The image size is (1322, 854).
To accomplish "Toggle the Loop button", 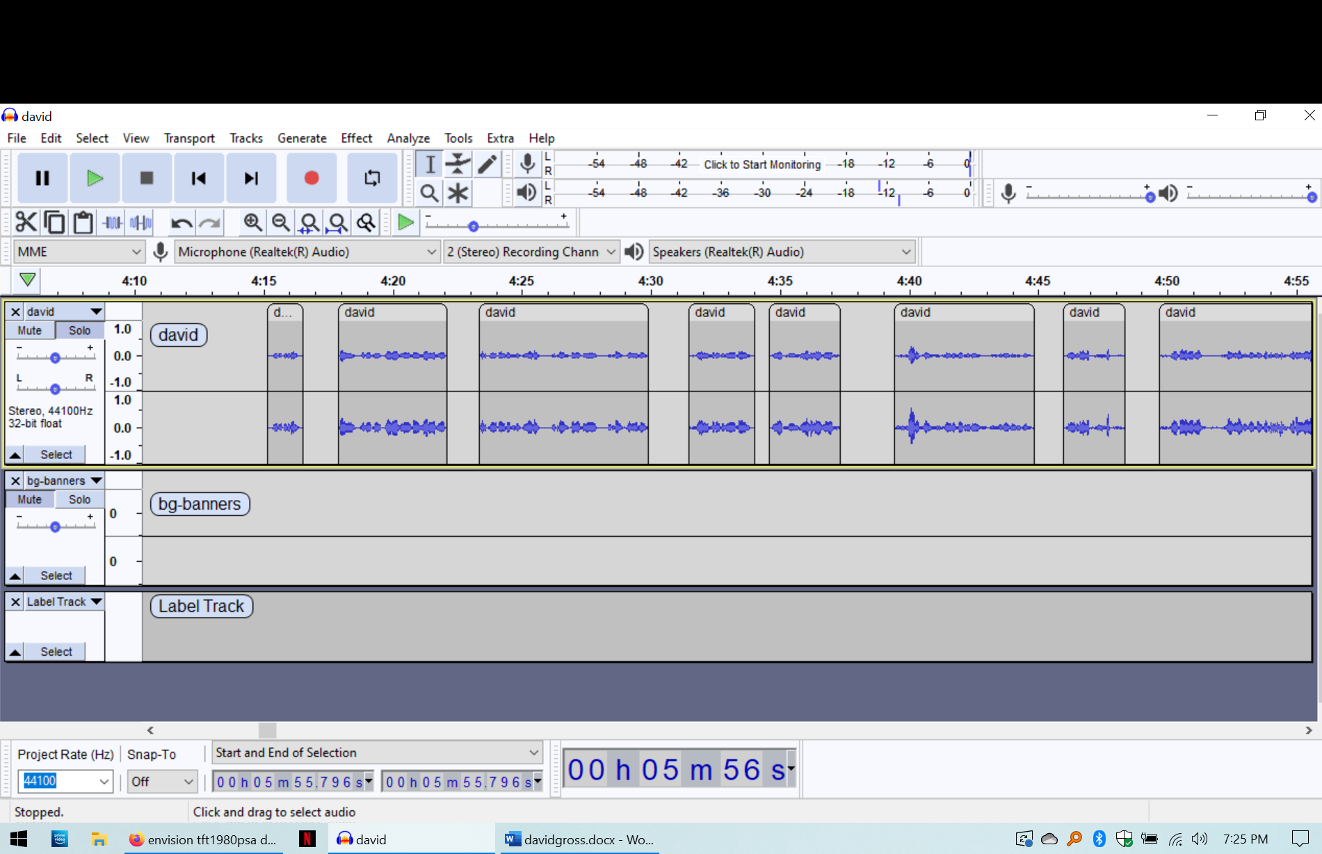I will [x=372, y=178].
